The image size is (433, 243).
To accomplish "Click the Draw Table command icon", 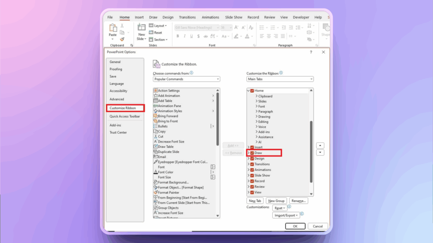I will (x=156, y=147).
